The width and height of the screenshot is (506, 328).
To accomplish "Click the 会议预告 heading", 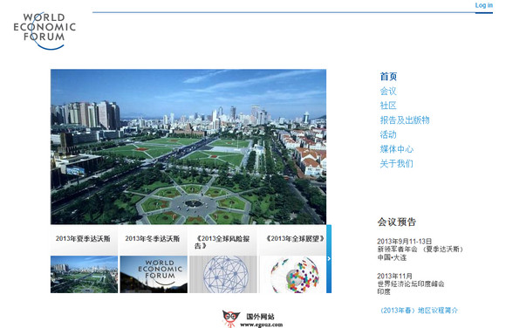I will pos(397,222).
